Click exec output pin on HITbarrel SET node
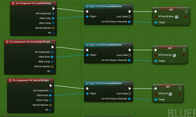This screenshot has height=117, width=196. click(180, 88)
